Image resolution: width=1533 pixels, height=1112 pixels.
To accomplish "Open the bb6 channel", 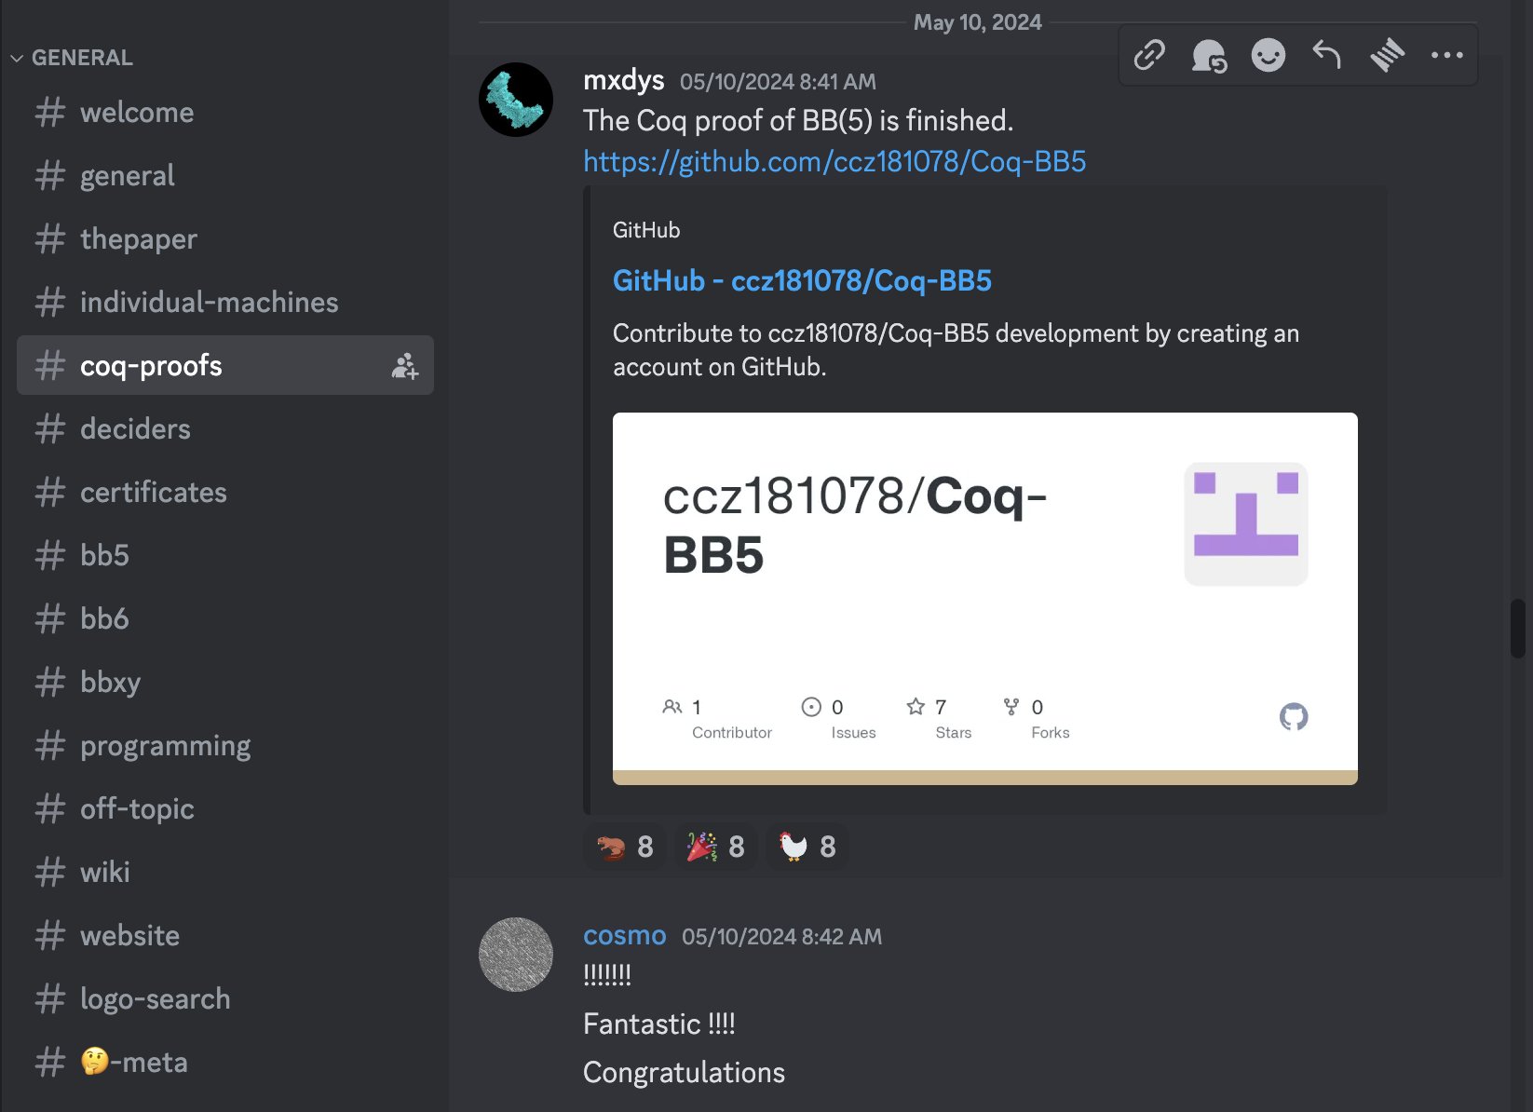I will pyautogui.click(x=225, y=619).
